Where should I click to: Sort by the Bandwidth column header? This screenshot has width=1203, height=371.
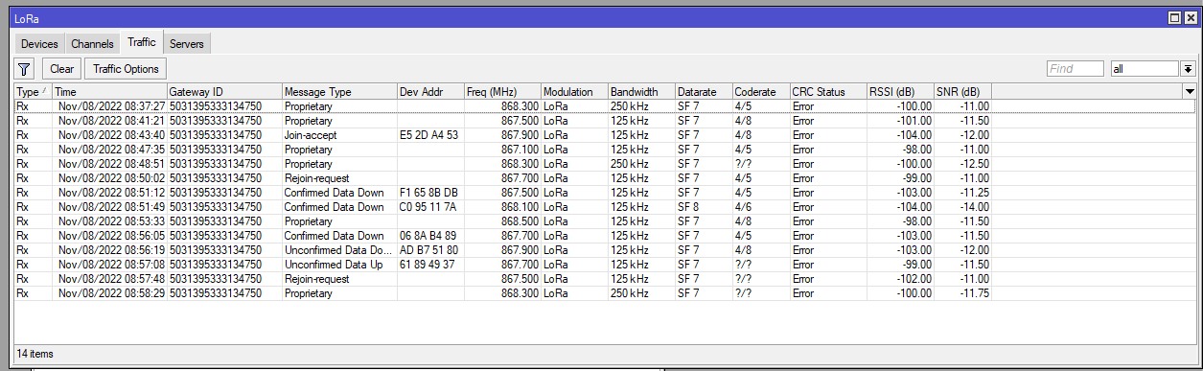[x=641, y=91]
